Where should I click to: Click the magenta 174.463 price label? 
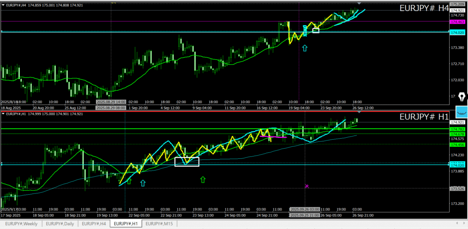pos(457,21)
